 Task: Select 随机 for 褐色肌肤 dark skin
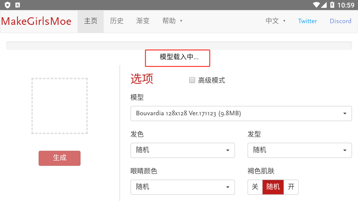[273, 187]
